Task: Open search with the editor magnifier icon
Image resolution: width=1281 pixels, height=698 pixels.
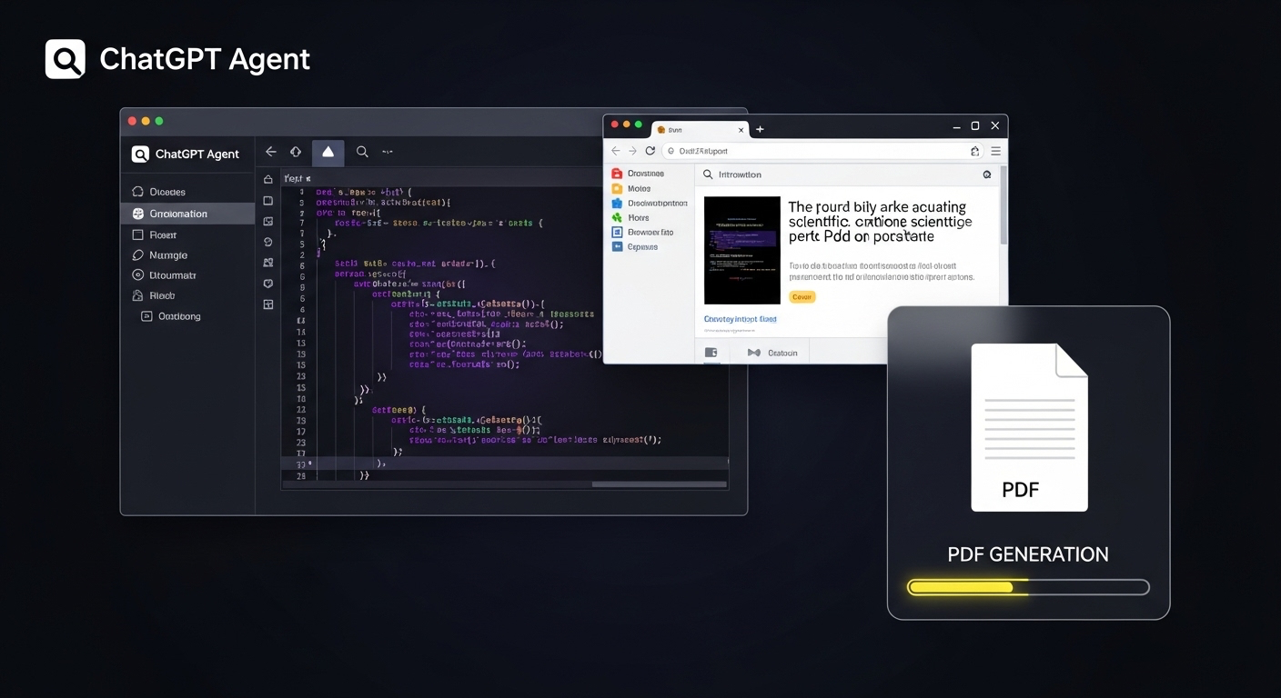Action: coord(362,152)
